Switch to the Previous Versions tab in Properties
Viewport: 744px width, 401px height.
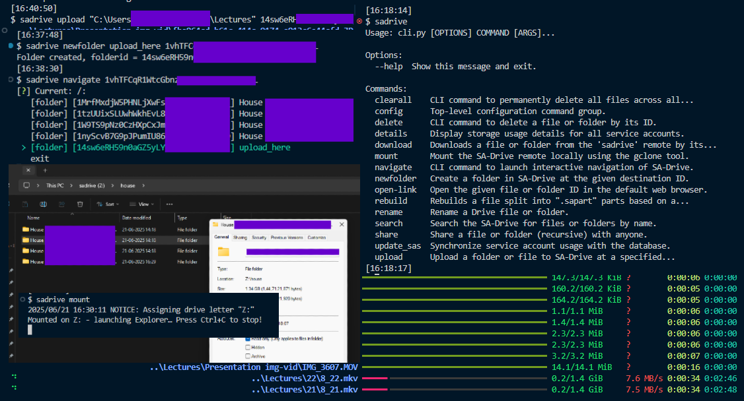click(x=285, y=237)
